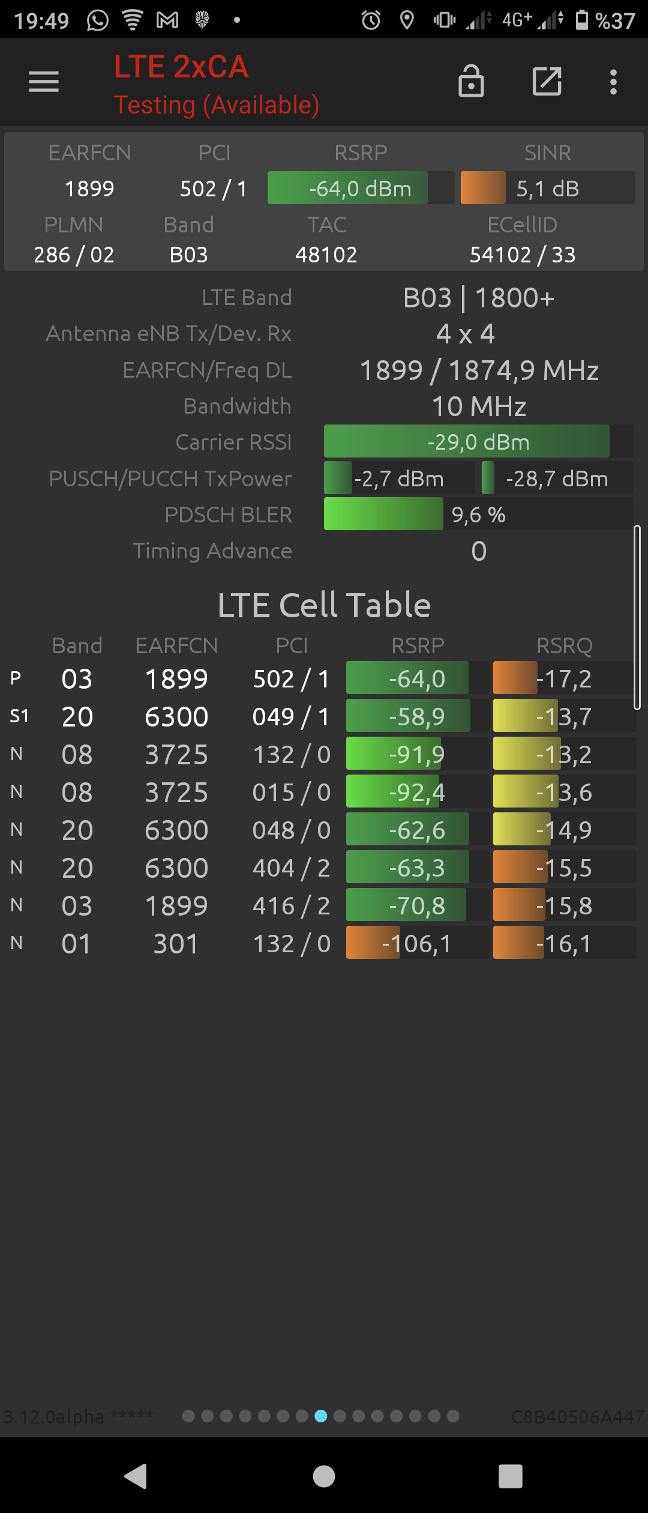Select the highlighted blue page dot
This screenshot has height=1513, width=648.
321,1416
